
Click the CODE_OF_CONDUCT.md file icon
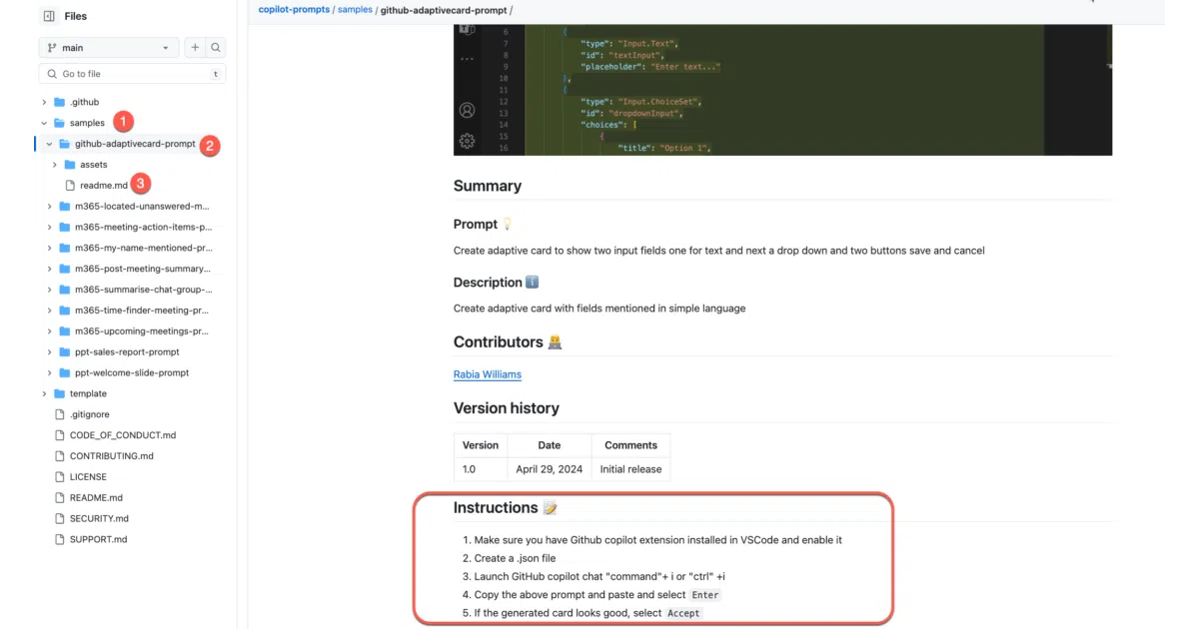pyautogui.click(x=60, y=435)
